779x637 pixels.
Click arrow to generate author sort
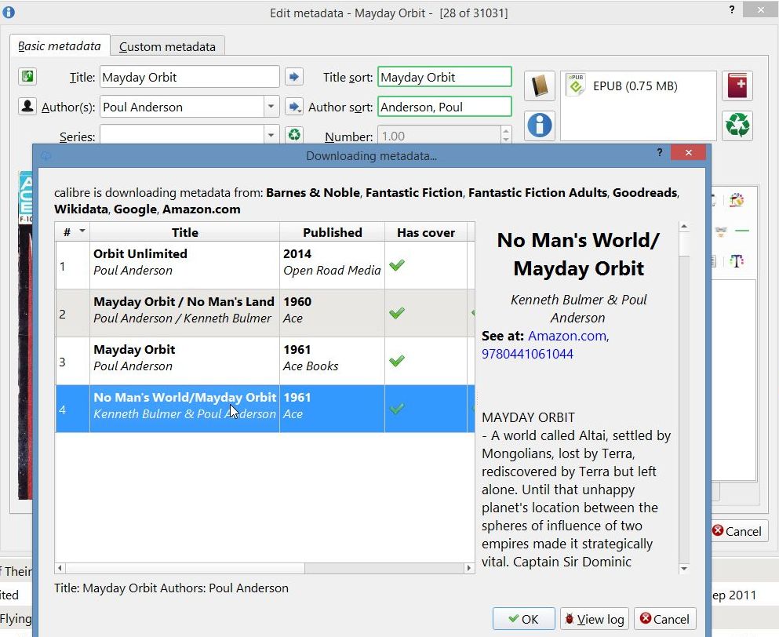(294, 107)
